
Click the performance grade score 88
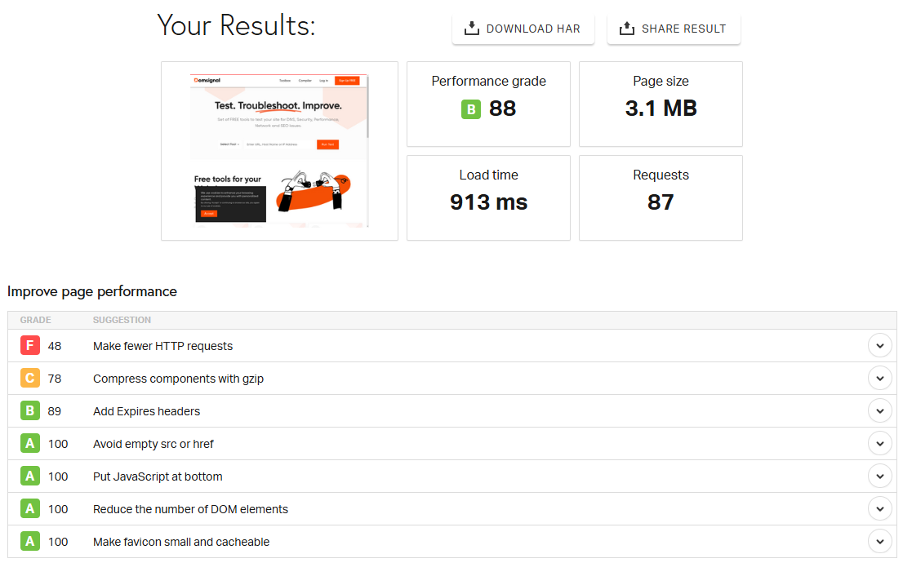coord(503,109)
